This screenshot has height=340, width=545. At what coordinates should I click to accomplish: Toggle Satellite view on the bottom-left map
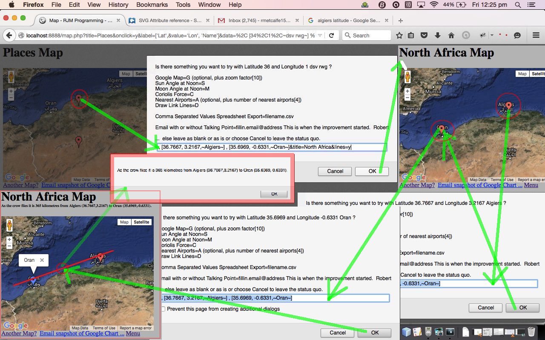(x=141, y=222)
